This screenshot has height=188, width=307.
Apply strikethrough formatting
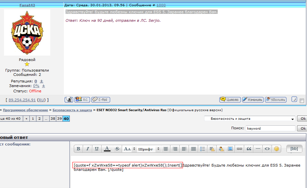point(117,149)
